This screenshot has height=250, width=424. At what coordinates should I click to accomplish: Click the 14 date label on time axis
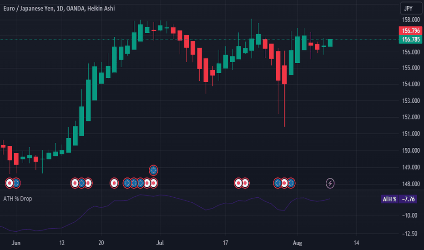356,243
